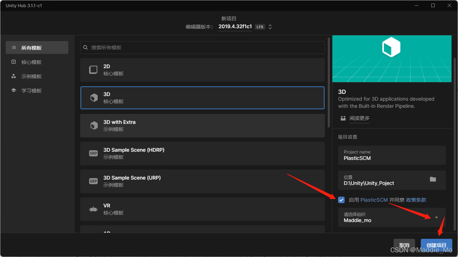Image resolution: width=458 pixels, height=257 pixels.
Task: Click the LTS badge
Action: (260, 27)
